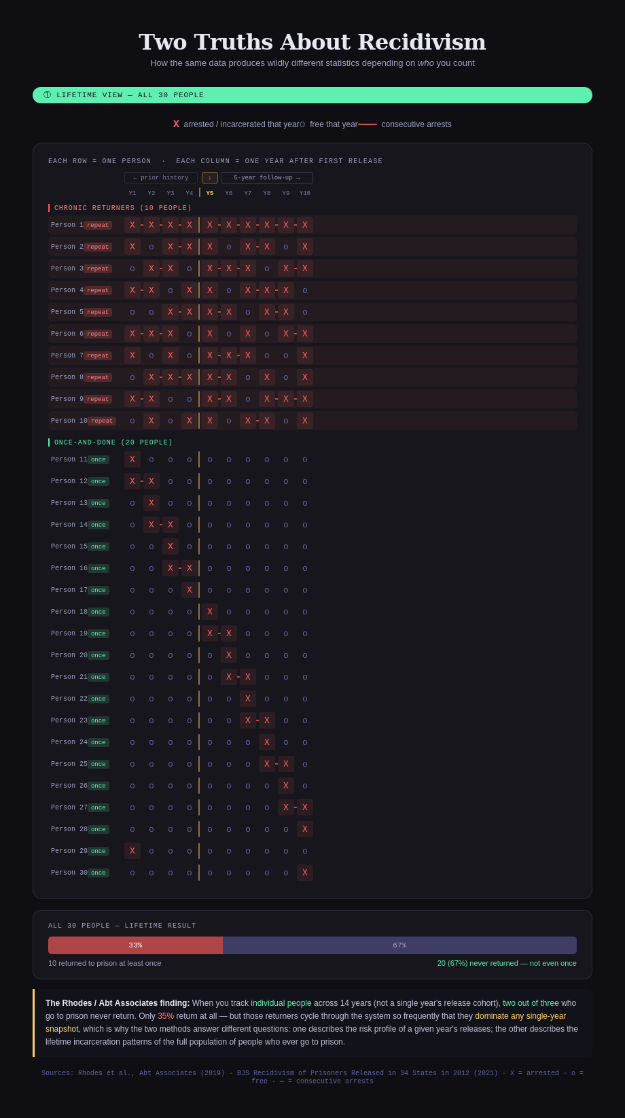Click the Chronic Returners group heading
Viewport: 625px width, 1118px height.
pyautogui.click(x=123, y=208)
